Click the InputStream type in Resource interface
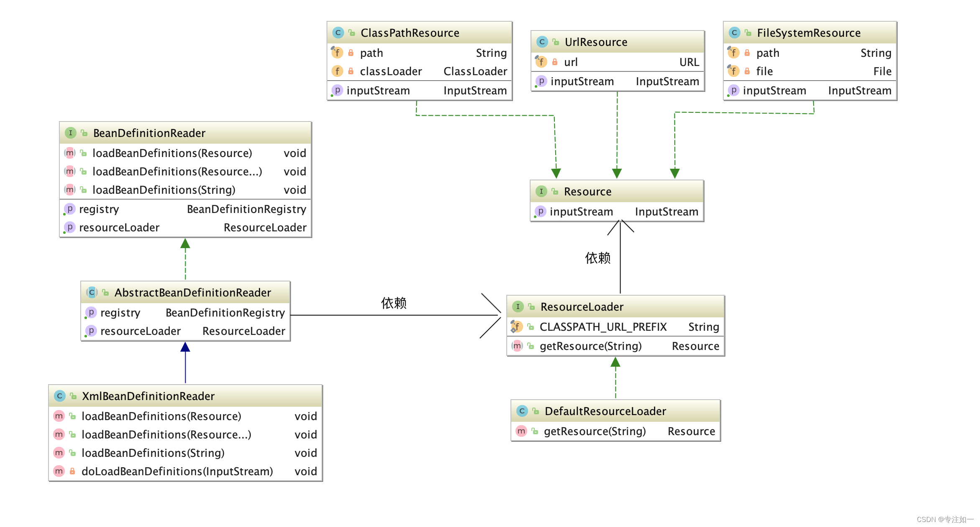 point(666,211)
